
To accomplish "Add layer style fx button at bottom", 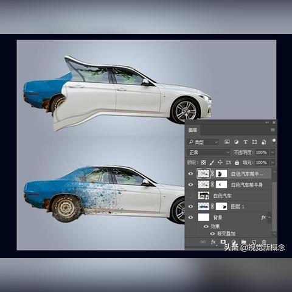I will (x=214, y=242).
